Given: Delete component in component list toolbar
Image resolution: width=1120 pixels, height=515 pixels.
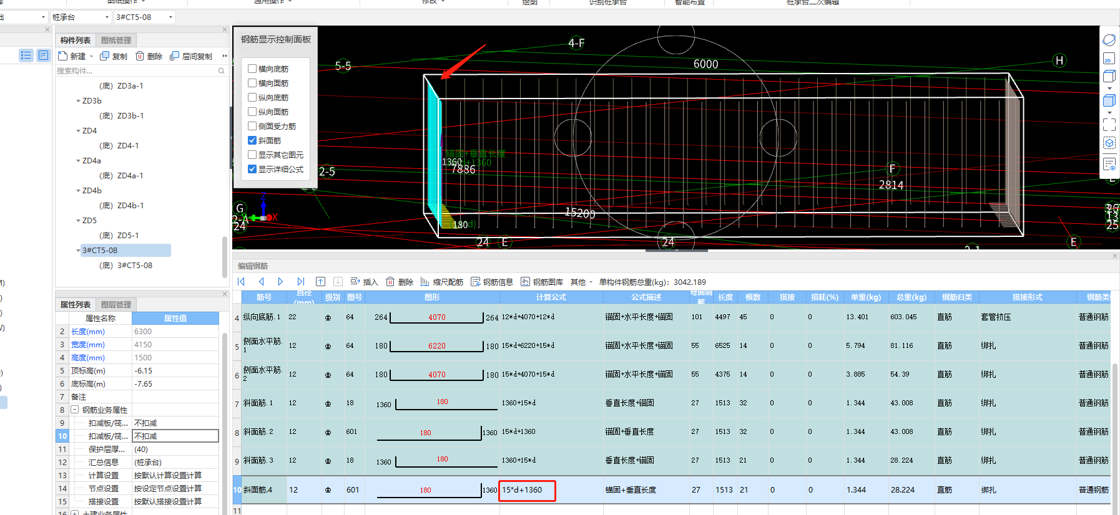Looking at the screenshot, I should click(x=149, y=56).
